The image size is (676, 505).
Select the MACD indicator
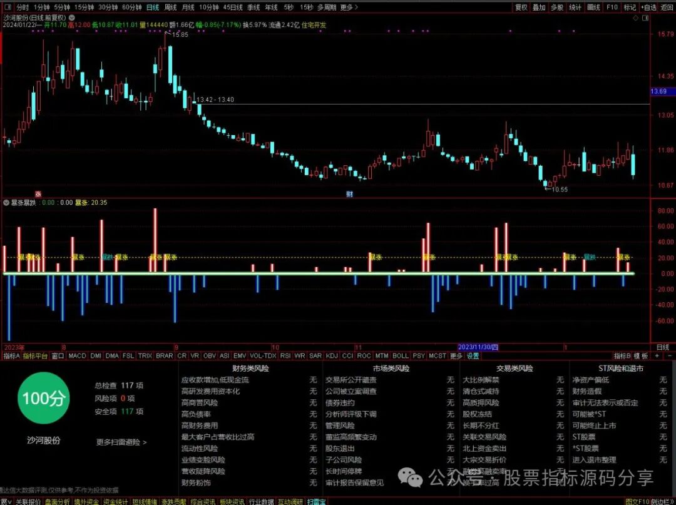77,356
